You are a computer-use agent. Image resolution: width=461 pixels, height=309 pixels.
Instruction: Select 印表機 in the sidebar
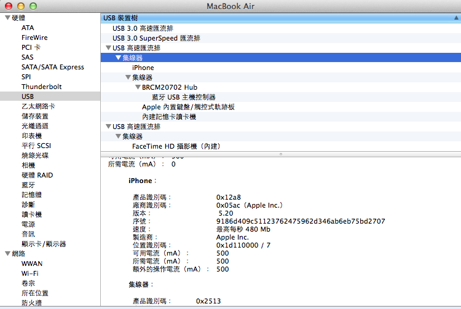[x=31, y=136]
